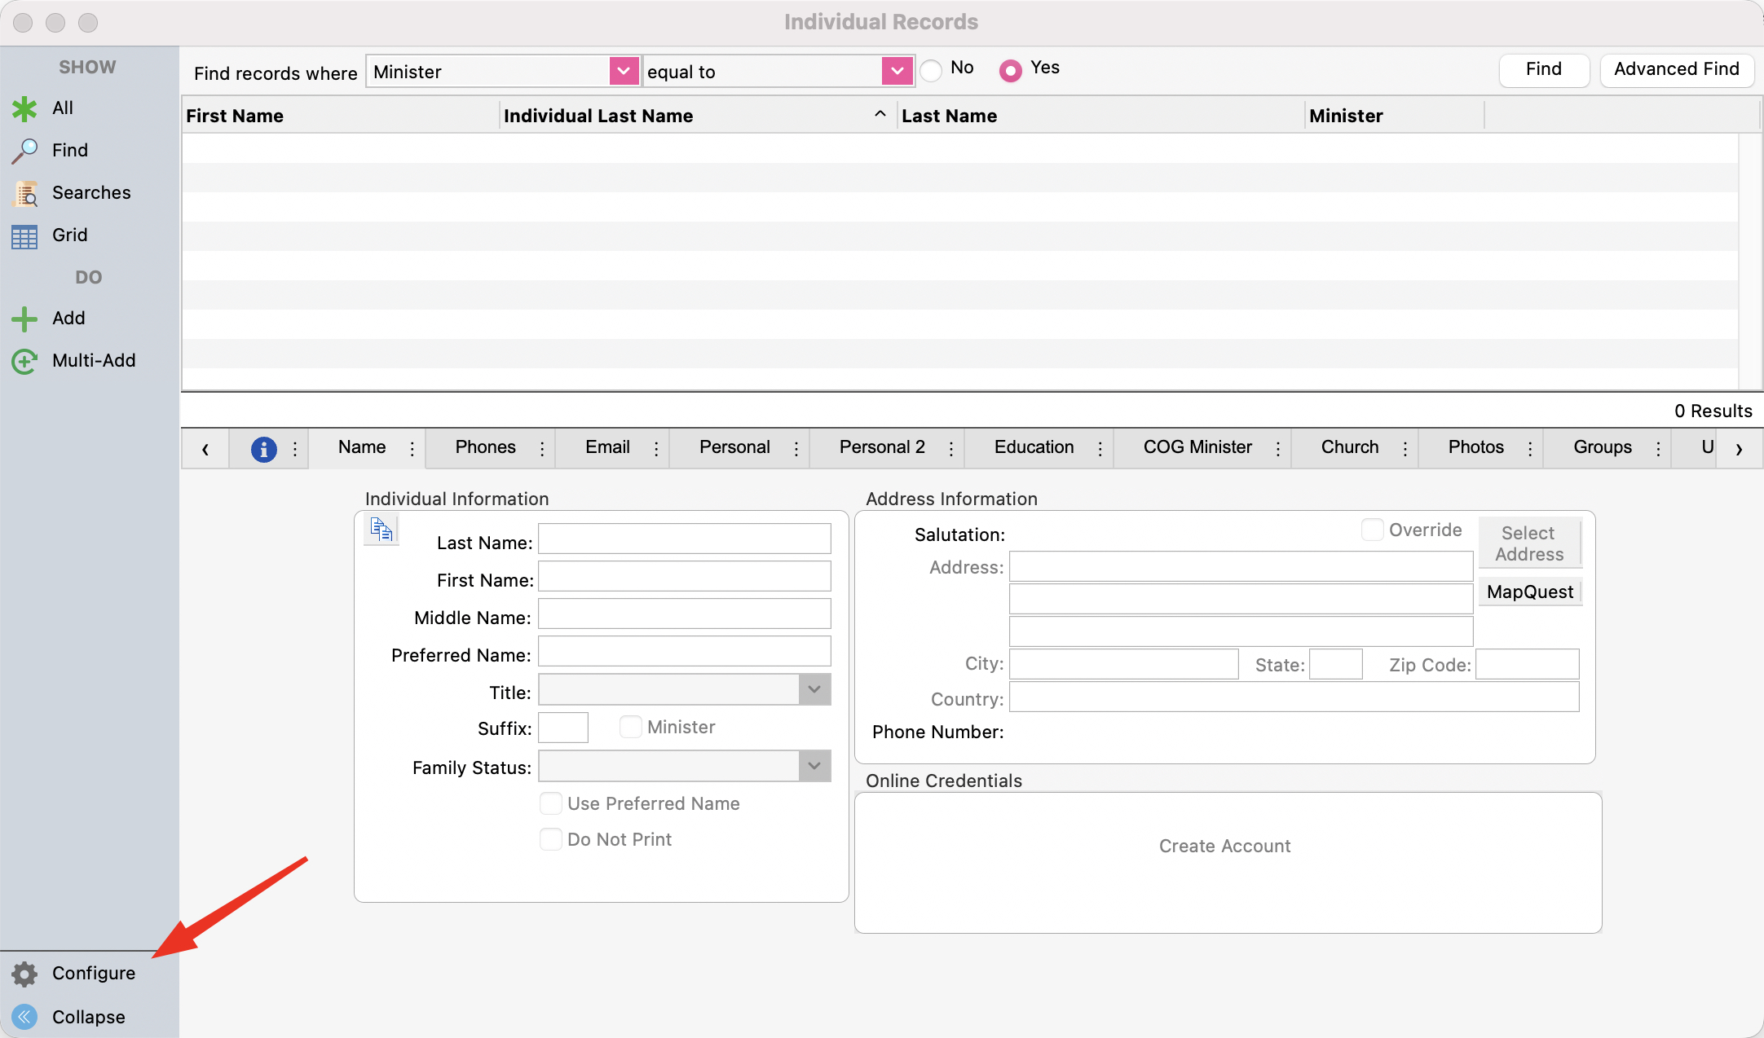Open Multi-Add icon in sidebar
Viewport: 1764px width, 1038px height.
click(24, 361)
